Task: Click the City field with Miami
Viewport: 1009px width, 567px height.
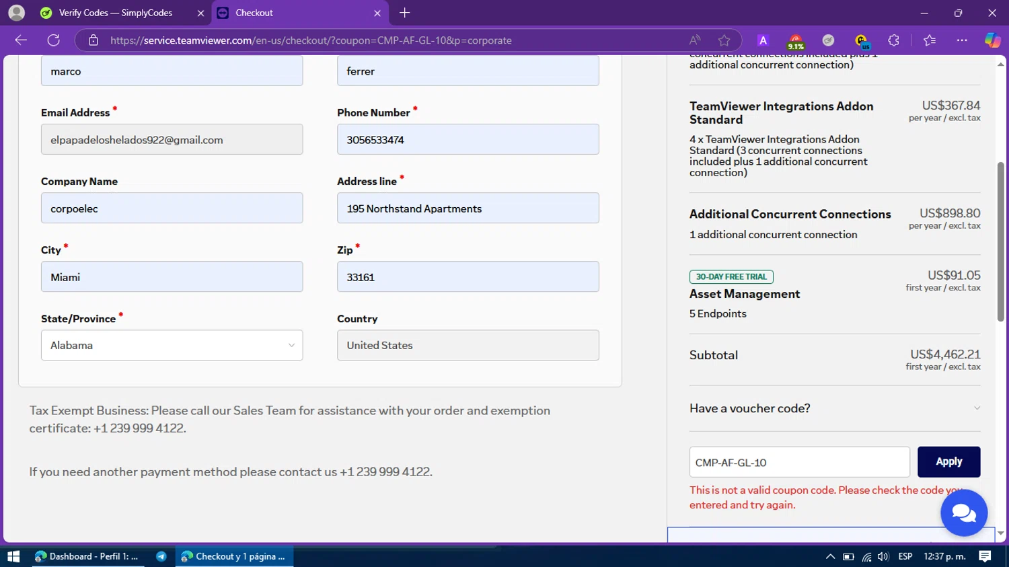Action: [x=172, y=276]
